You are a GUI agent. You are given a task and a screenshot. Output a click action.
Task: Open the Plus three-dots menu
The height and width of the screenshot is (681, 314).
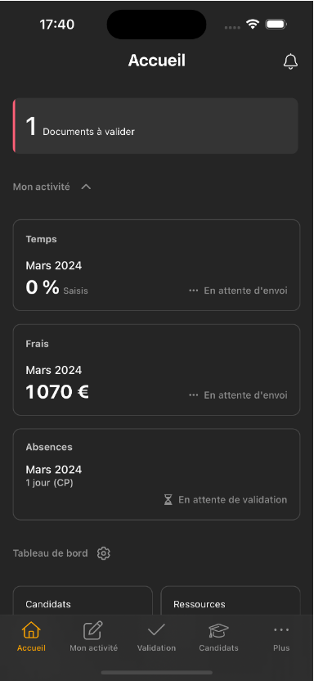[x=281, y=629]
